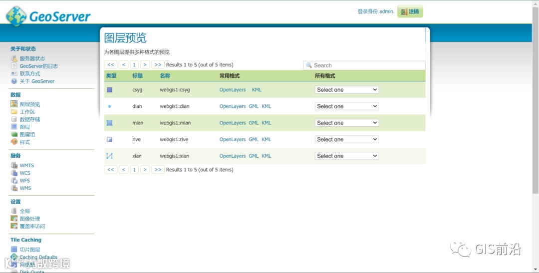The height and width of the screenshot is (273, 539).
Task: Sort by the 标题 column header
Action: tap(138, 76)
